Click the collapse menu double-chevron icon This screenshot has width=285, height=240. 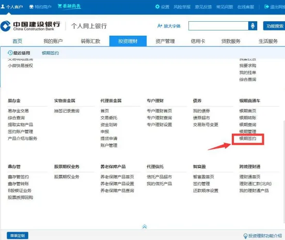click(145, 227)
